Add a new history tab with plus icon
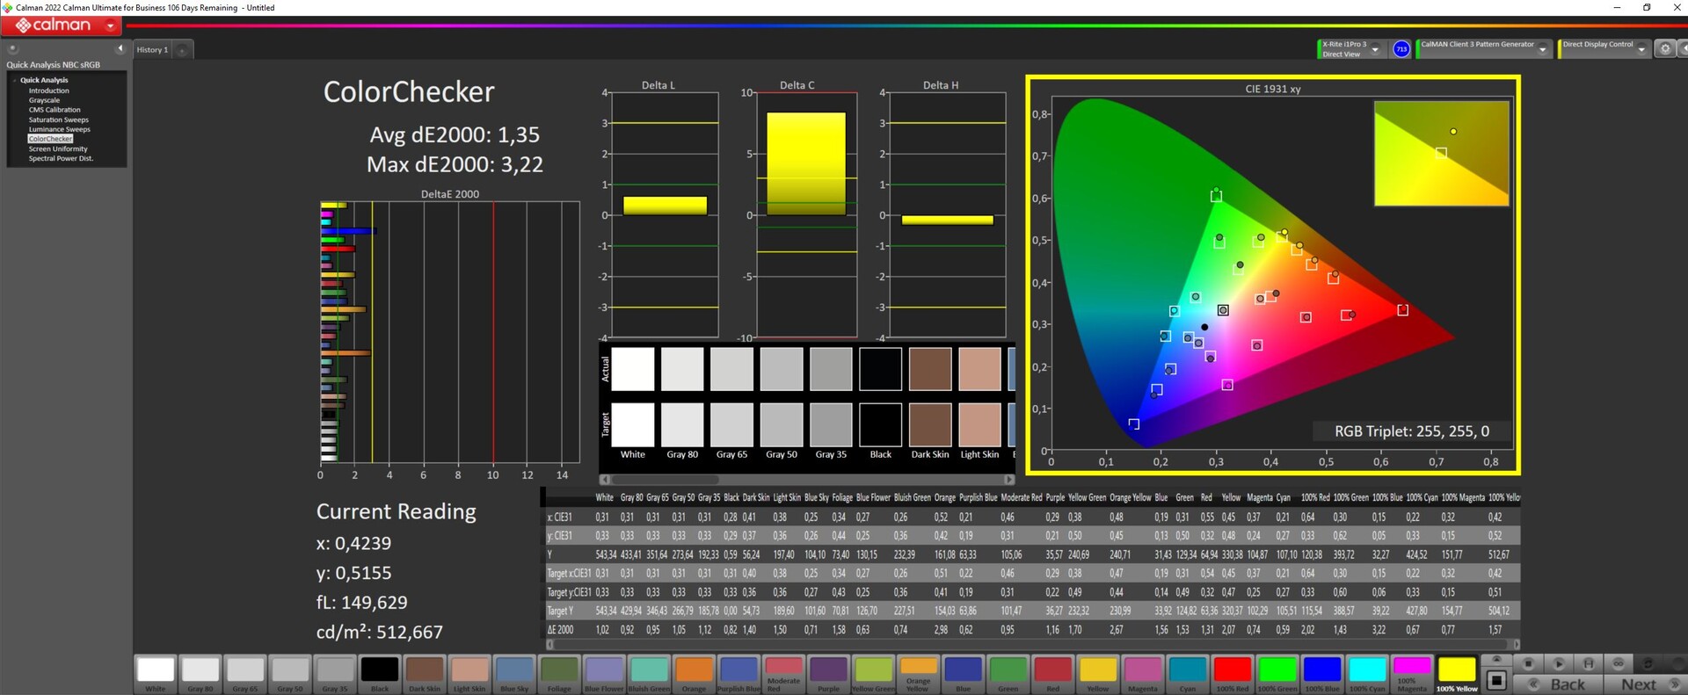Viewport: 1688px width, 695px height. [182, 50]
